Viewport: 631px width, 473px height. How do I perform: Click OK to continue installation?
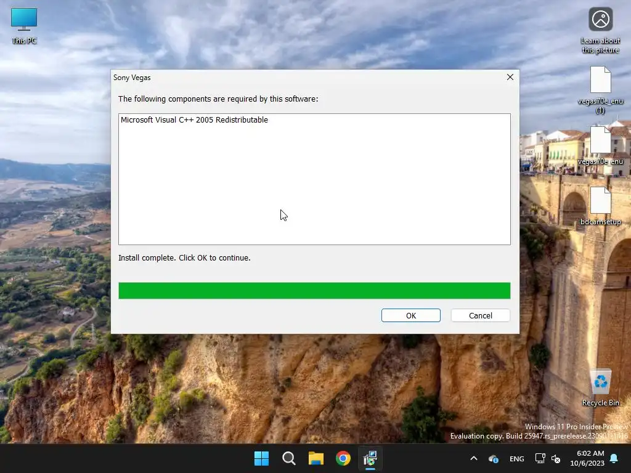click(x=410, y=315)
